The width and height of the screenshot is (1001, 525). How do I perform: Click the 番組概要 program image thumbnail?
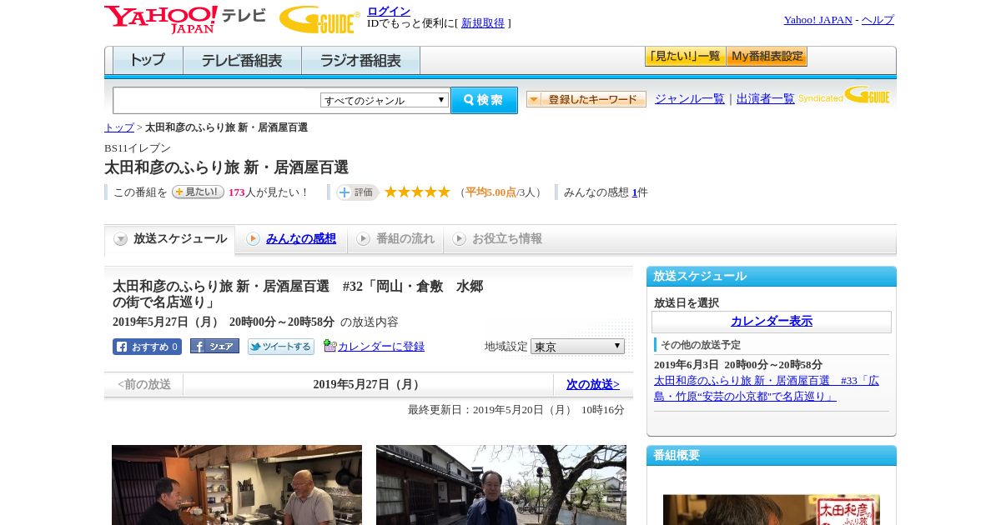[772, 509]
